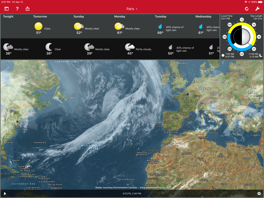Open the wrench settings tool
The width and height of the screenshot is (264, 198).
point(257,9)
